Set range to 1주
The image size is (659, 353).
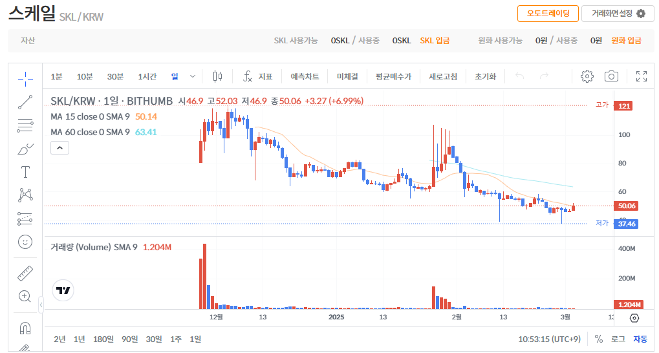click(176, 339)
